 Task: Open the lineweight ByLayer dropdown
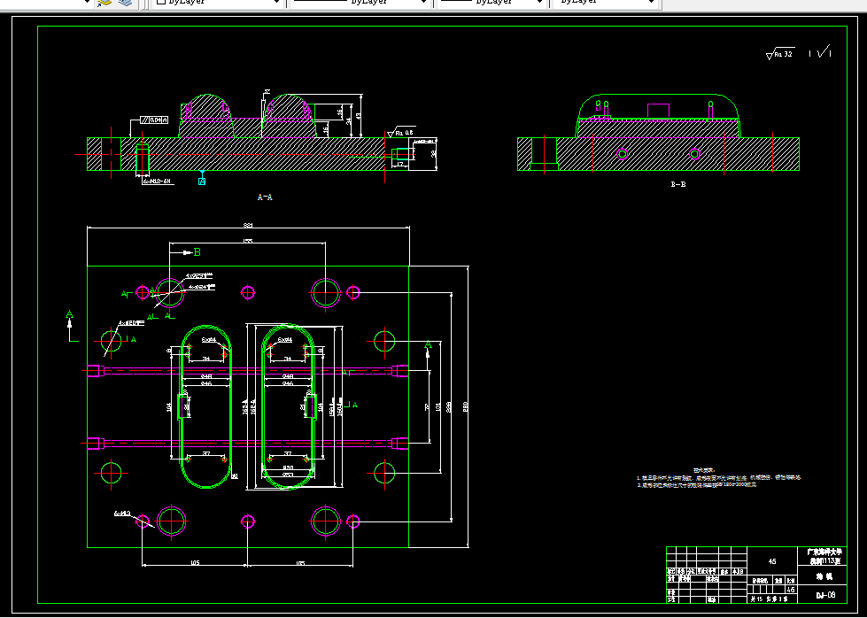coord(492,3)
